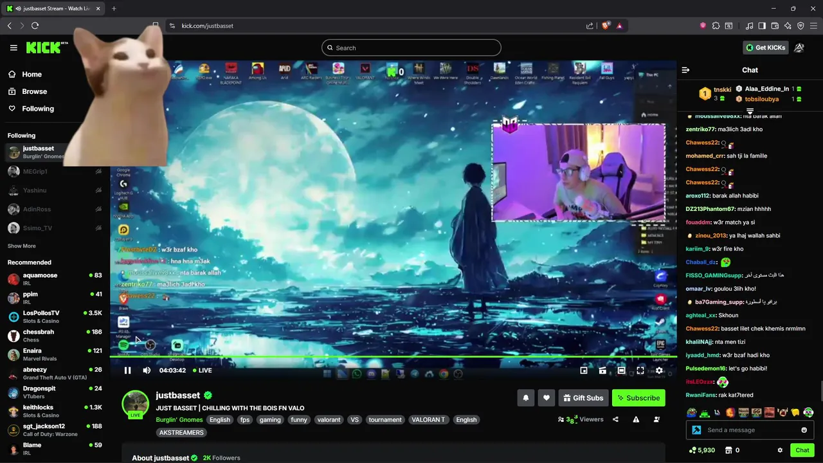
Task: Click the notification bell for justbasset
Action: [x=525, y=398]
